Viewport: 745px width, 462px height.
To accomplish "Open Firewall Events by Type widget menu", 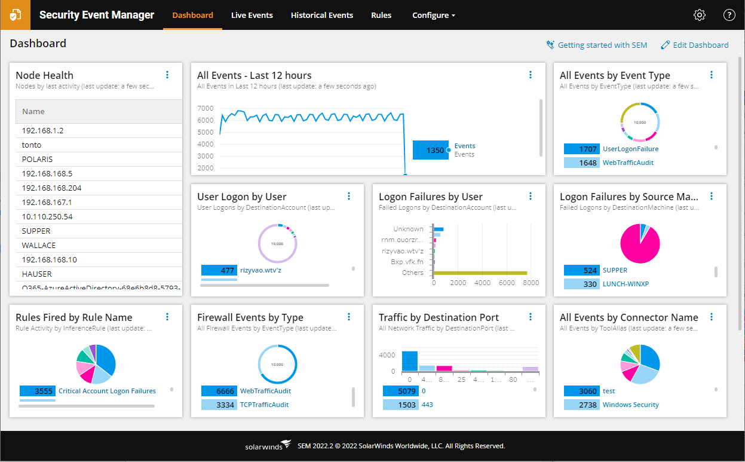I will [x=349, y=317].
